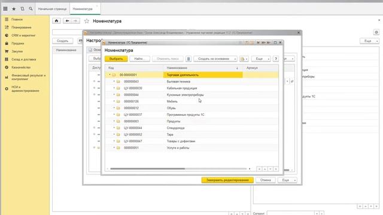The height and width of the screenshot is (215, 383).
Task: Open Казначейство section in sidebar
Action: point(21,67)
